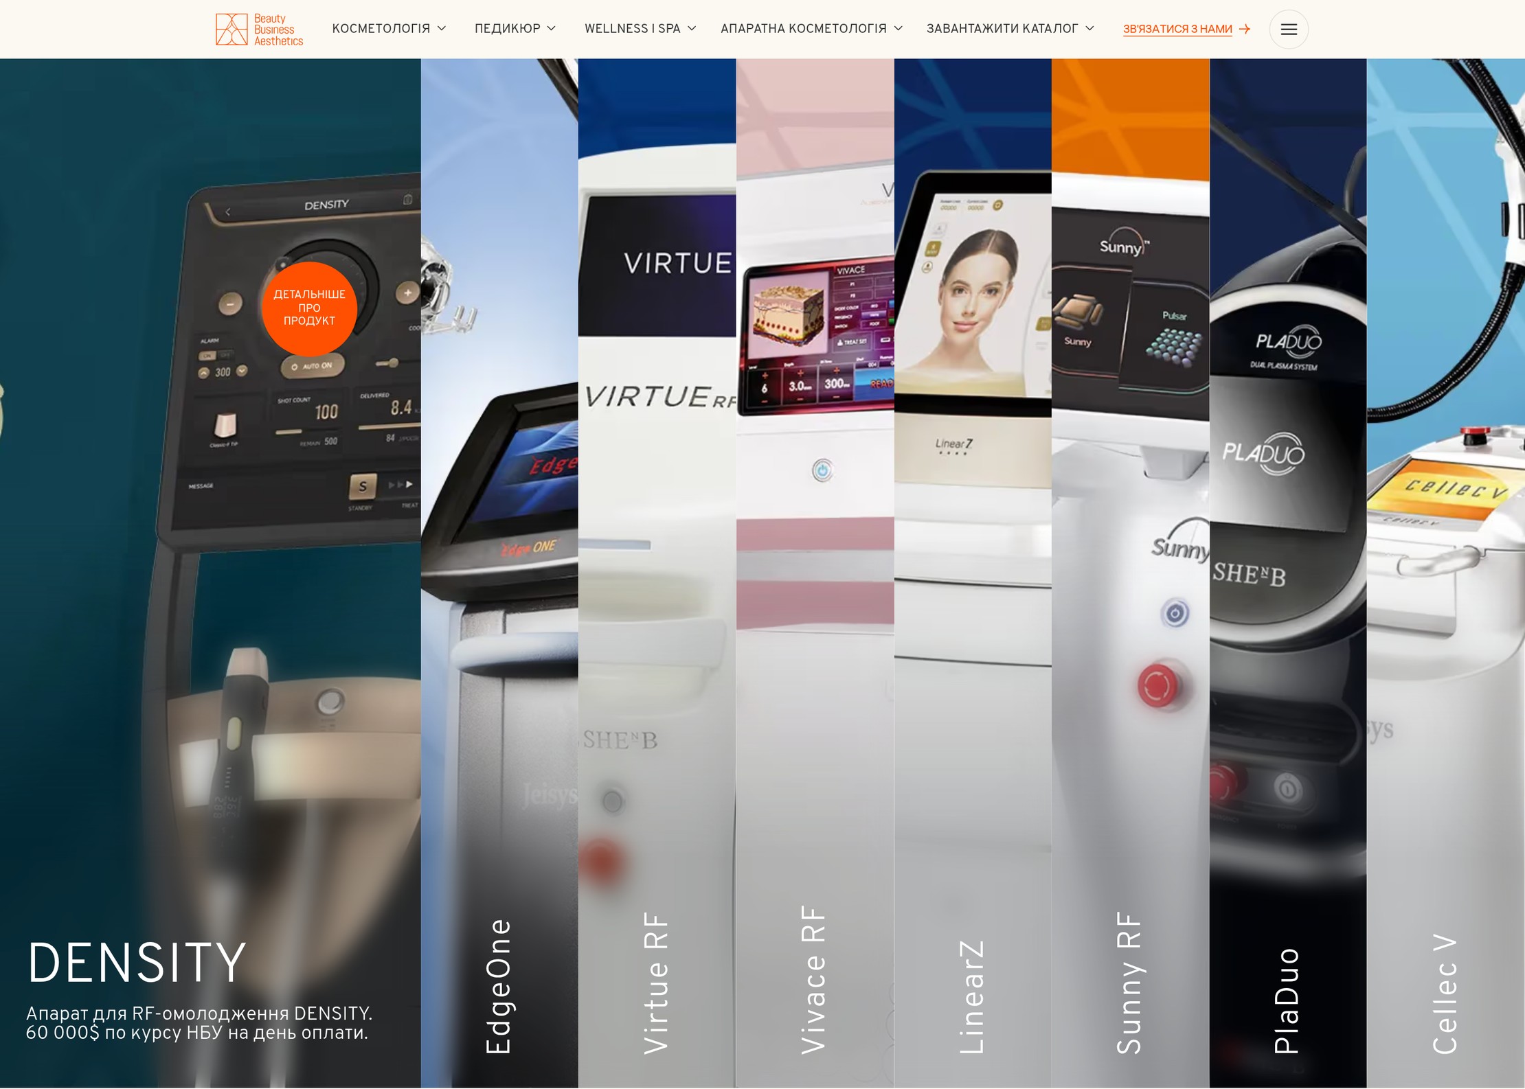Open the АПАРАТНА КОСМЕТОЛОГІЯ menu item
1525x1089 pixels.
pos(804,29)
